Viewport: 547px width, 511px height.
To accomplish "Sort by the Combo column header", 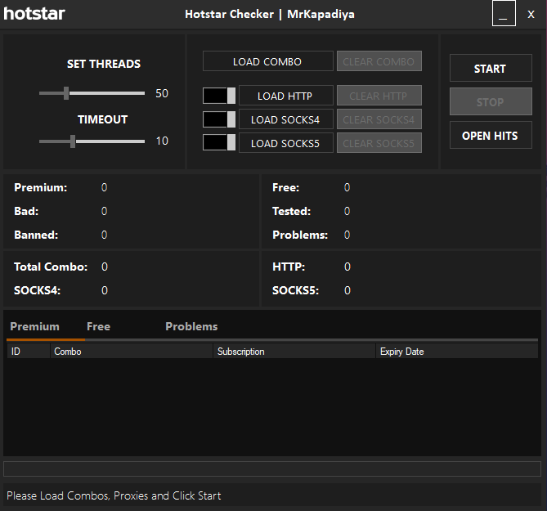I will coord(132,352).
